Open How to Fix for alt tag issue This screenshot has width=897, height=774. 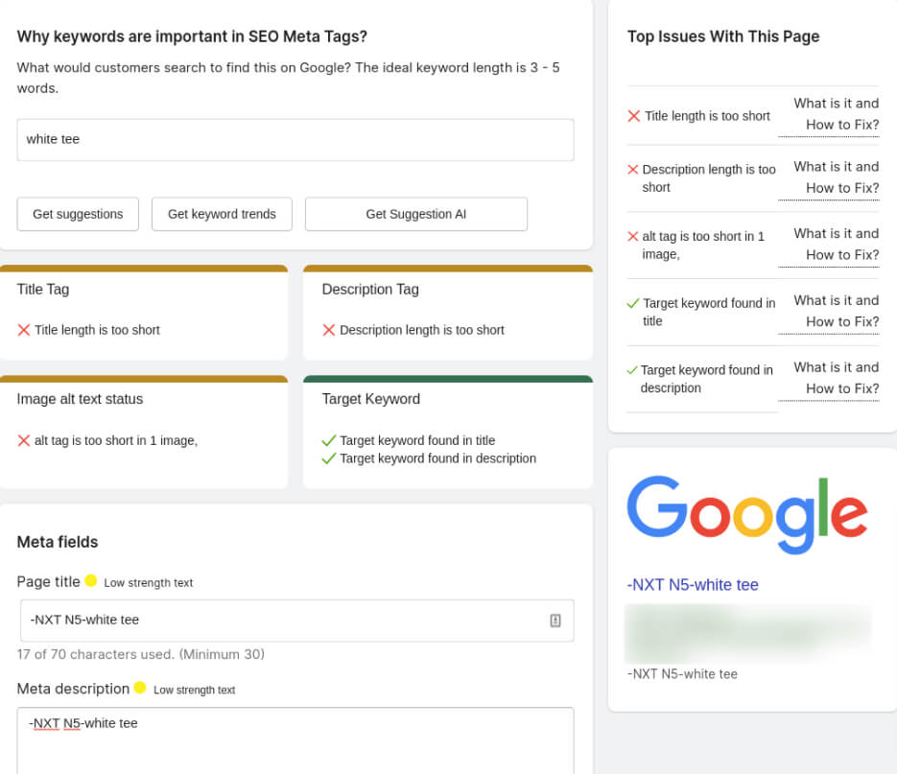tap(831, 245)
